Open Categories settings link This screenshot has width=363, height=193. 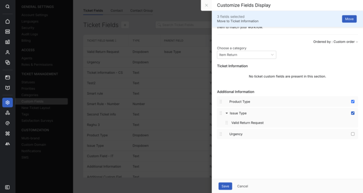[x=30, y=95]
